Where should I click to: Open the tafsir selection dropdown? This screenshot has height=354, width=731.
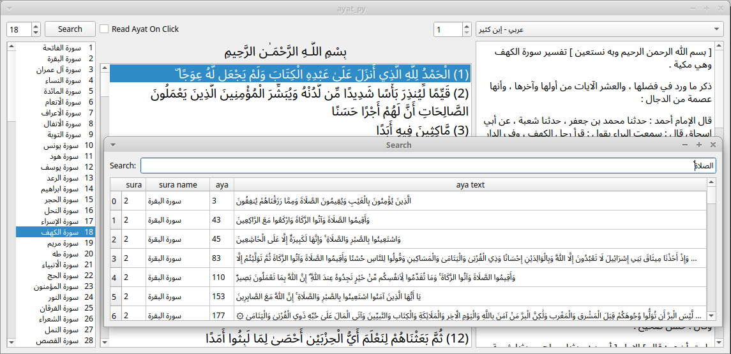[599, 29]
